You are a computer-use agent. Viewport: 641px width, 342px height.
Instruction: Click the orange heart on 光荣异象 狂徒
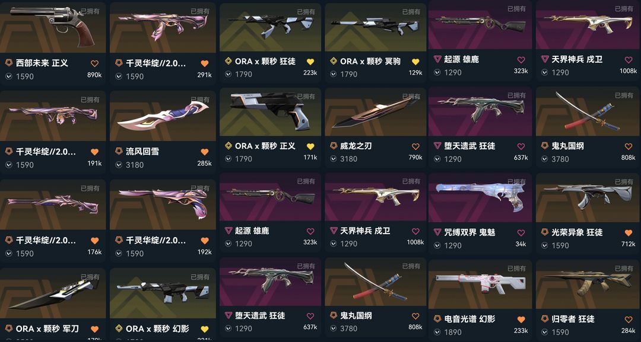629,232
